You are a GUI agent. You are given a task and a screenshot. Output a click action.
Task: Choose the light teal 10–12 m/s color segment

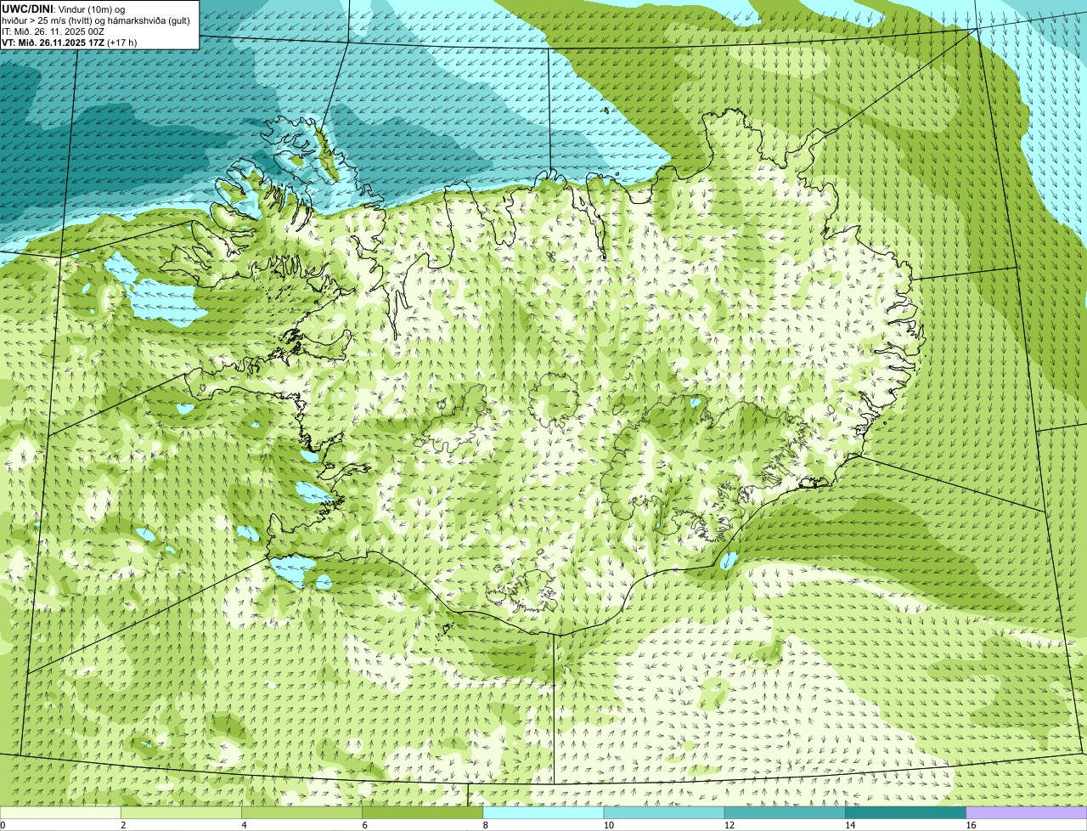coord(664,813)
